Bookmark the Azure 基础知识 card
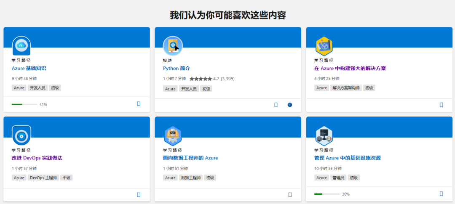Screen dimensions: 455x204 pos(139,104)
